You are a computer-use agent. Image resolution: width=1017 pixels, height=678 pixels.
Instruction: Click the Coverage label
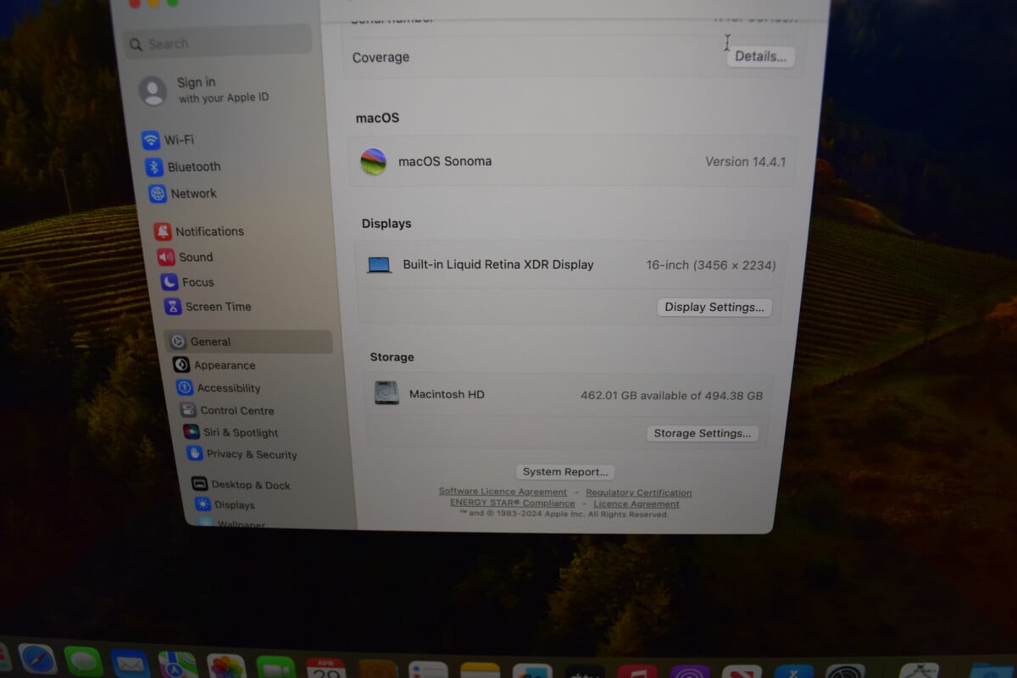pyautogui.click(x=381, y=57)
